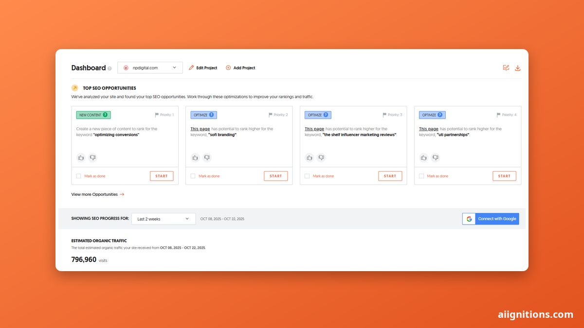Open View more Opportunities link

[98, 194]
